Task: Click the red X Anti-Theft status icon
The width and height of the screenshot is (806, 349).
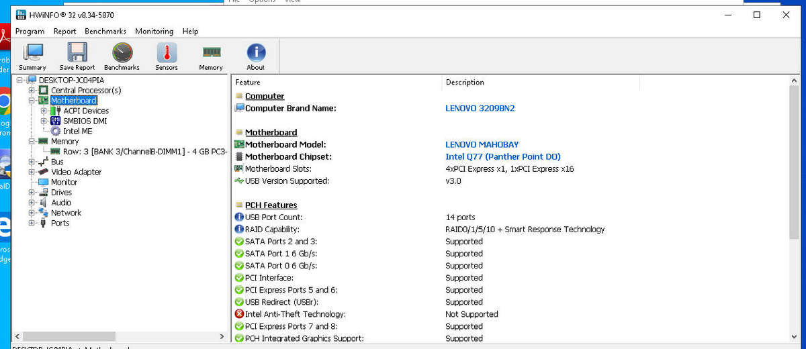Action: pos(239,314)
